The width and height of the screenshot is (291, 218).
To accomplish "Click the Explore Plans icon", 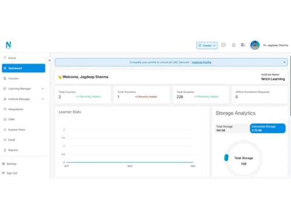I will (x=5, y=130).
